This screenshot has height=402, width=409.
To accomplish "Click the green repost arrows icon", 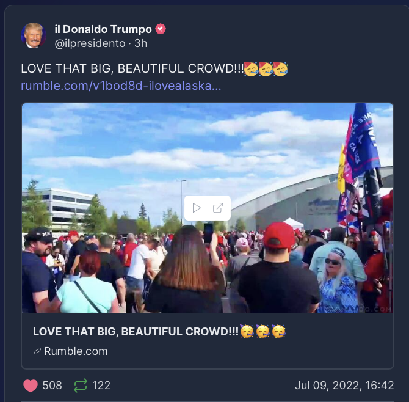I will click(x=81, y=386).
